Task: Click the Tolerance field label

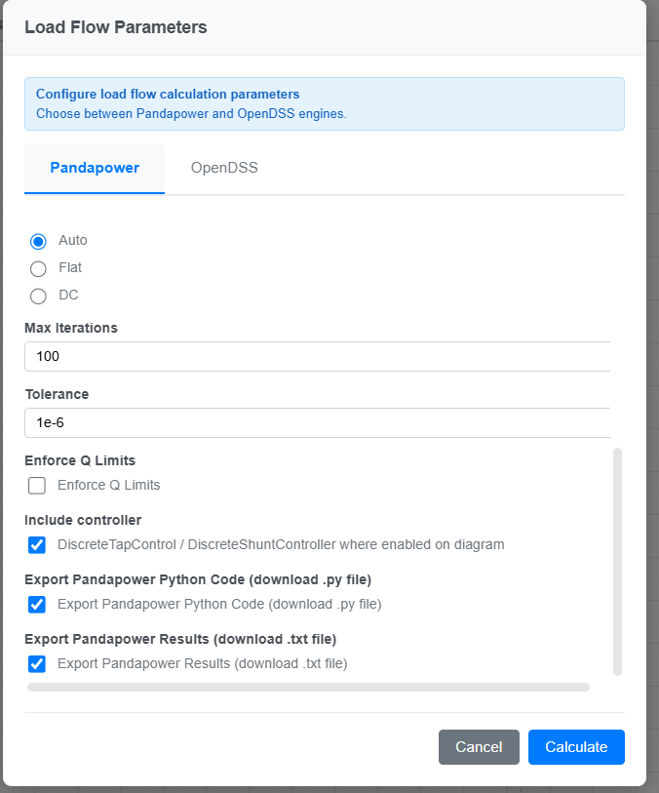Action: tap(56, 394)
